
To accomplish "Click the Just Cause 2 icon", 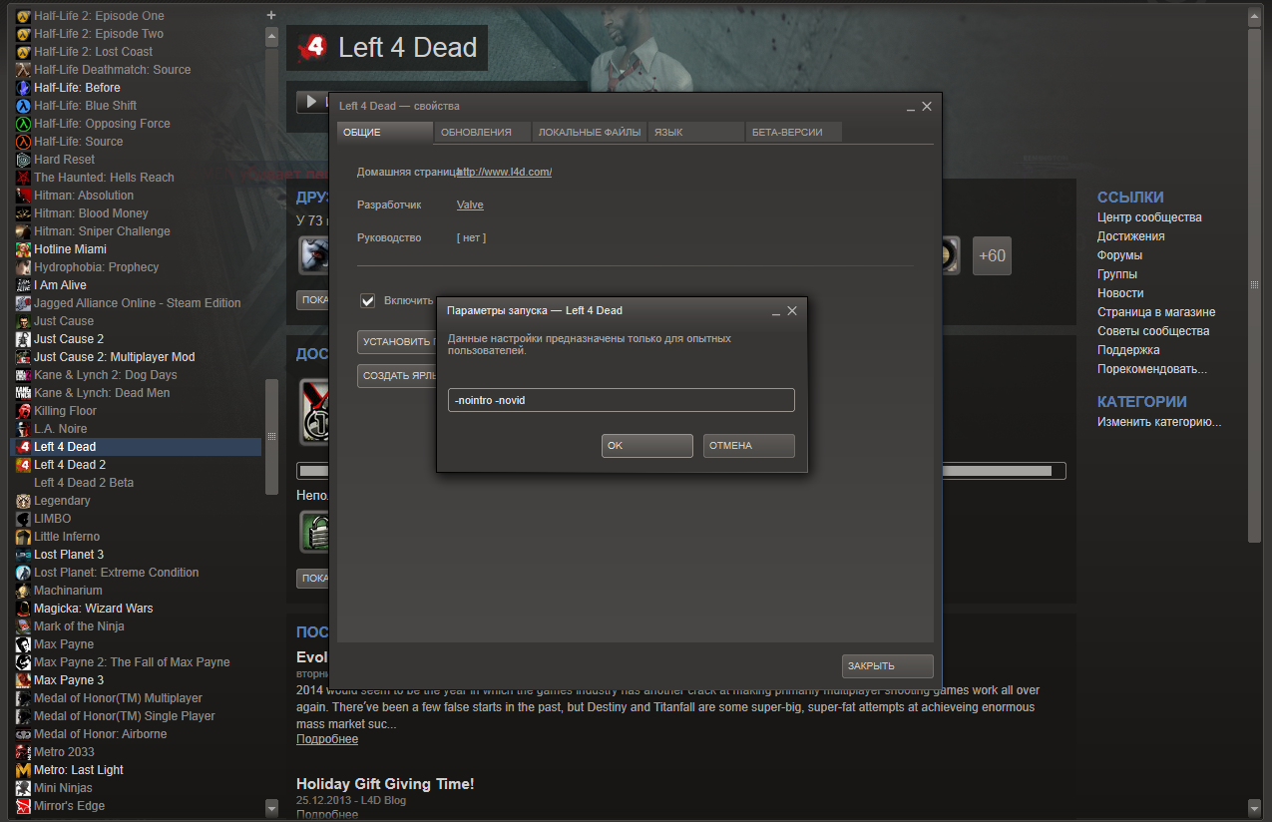I will click(24, 339).
